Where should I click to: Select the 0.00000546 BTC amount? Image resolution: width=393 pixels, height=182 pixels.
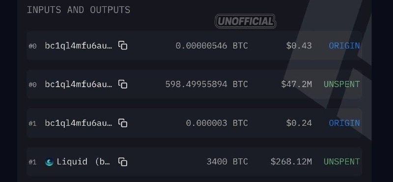point(212,45)
